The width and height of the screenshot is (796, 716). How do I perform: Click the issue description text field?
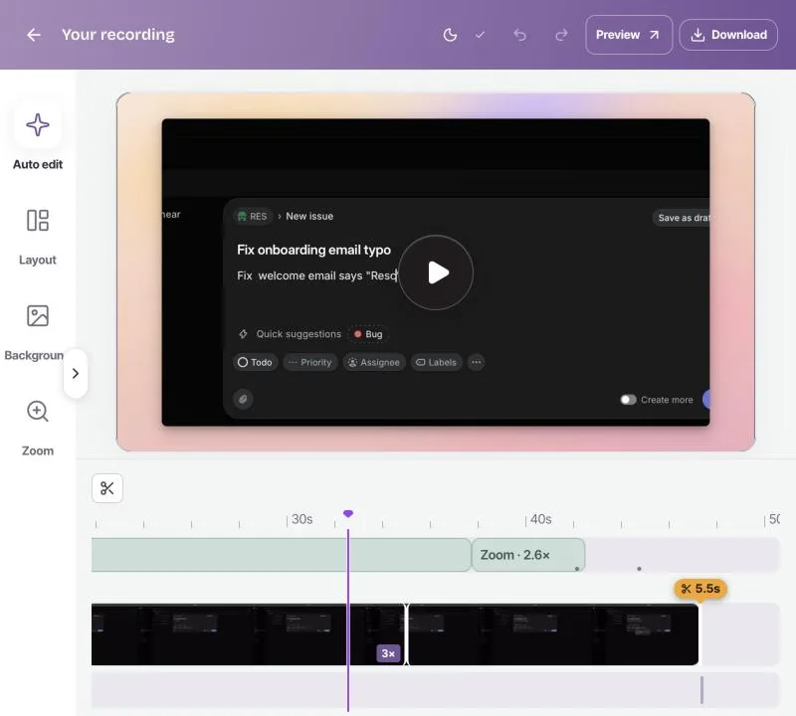click(x=317, y=275)
